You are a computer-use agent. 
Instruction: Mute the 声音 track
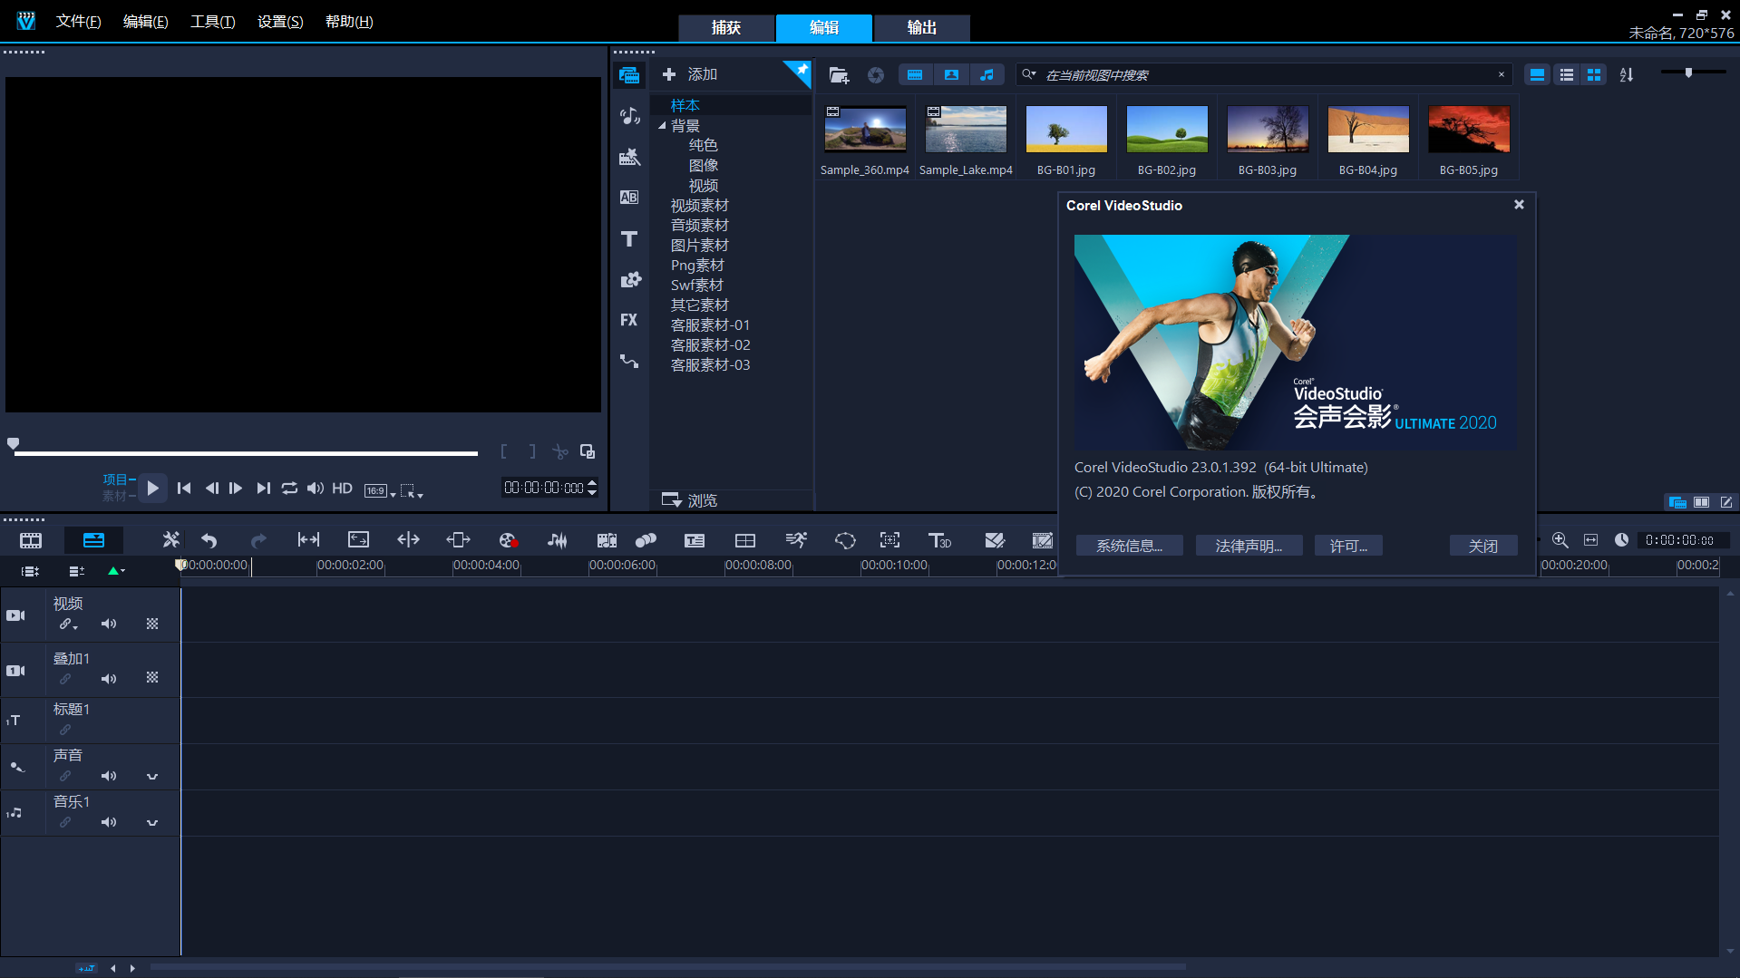pos(109,776)
